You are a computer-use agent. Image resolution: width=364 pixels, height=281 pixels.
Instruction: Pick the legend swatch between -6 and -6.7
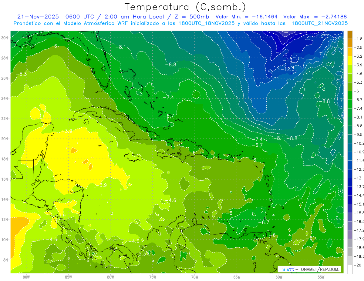coord(350,95)
